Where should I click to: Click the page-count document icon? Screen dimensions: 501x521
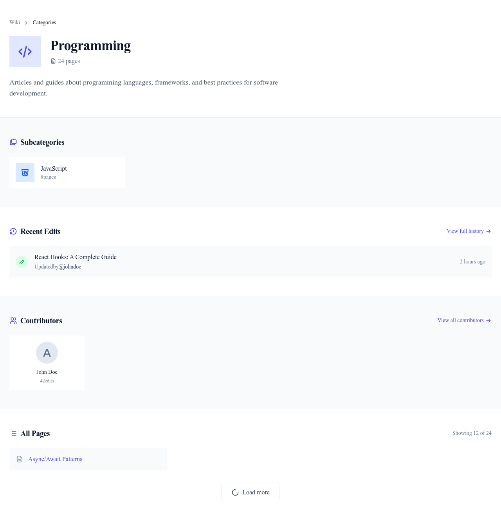click(x=53, y=61)
